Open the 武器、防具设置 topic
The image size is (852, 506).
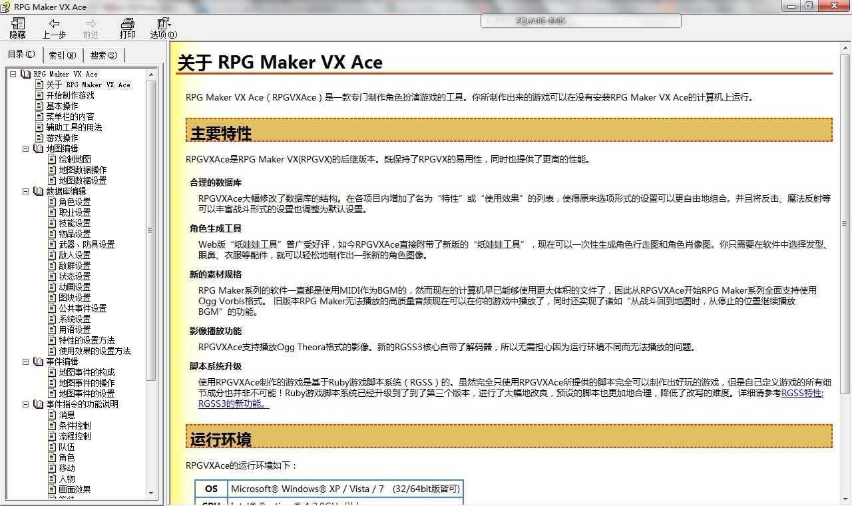tap(87, 244)
